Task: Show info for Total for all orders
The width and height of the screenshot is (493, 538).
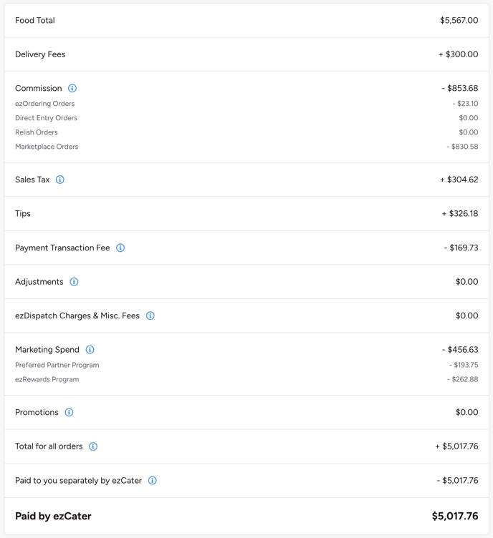Action: click(93, 446)
